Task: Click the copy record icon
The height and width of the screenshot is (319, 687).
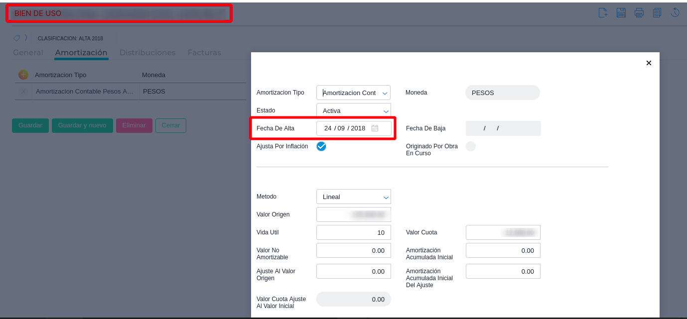Action: [657, 13]
